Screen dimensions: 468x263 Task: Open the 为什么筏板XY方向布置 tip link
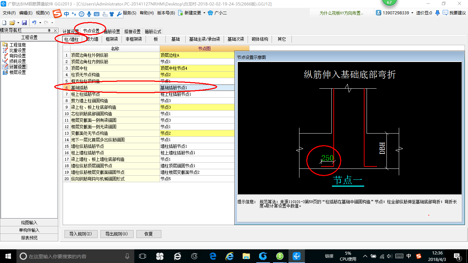click(x=342, y=13)
